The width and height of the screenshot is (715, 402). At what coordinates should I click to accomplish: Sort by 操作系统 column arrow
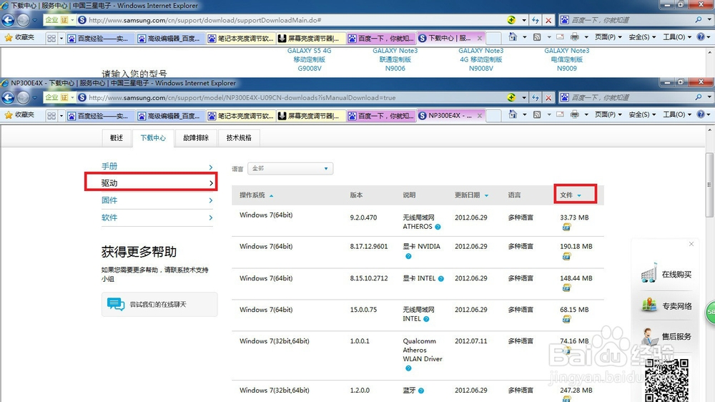click(x=271, y=196)
